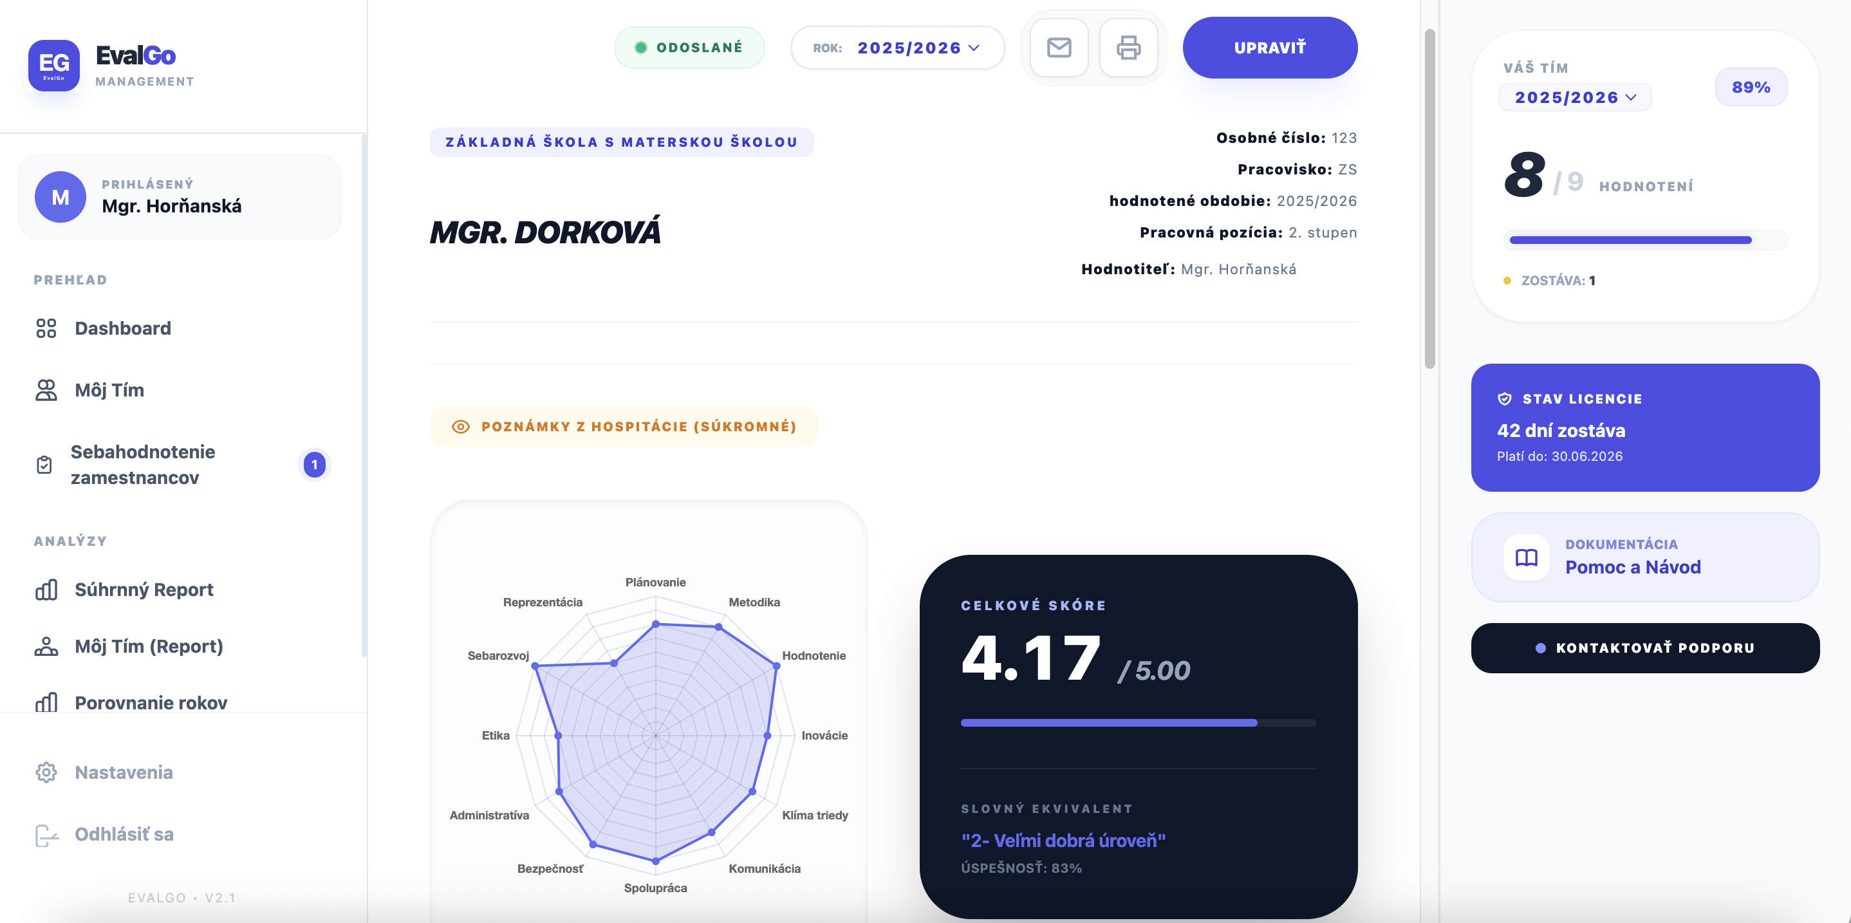Click the Komunikácia radar chart label
This screenshot has height=923, width=1851.
[x=765, y=868]
